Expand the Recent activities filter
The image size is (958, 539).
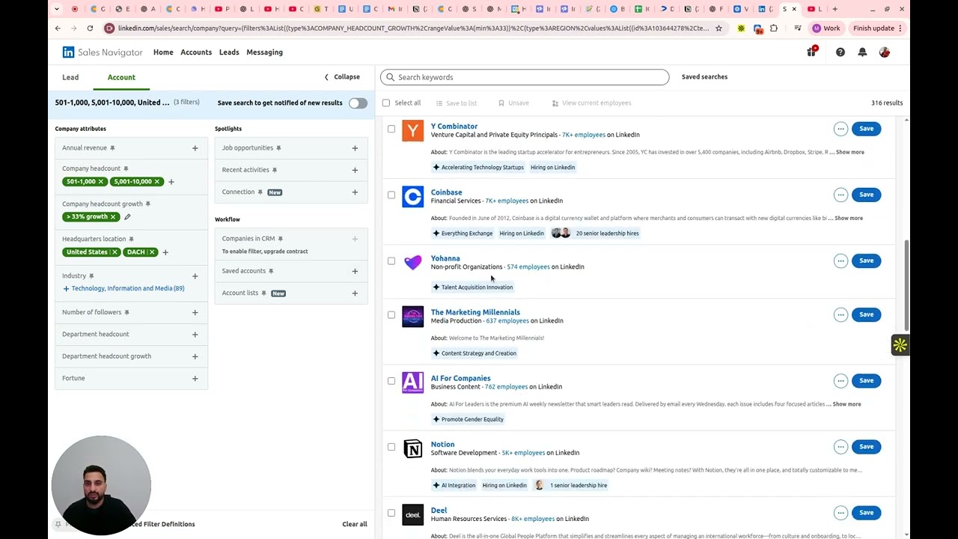355,170
